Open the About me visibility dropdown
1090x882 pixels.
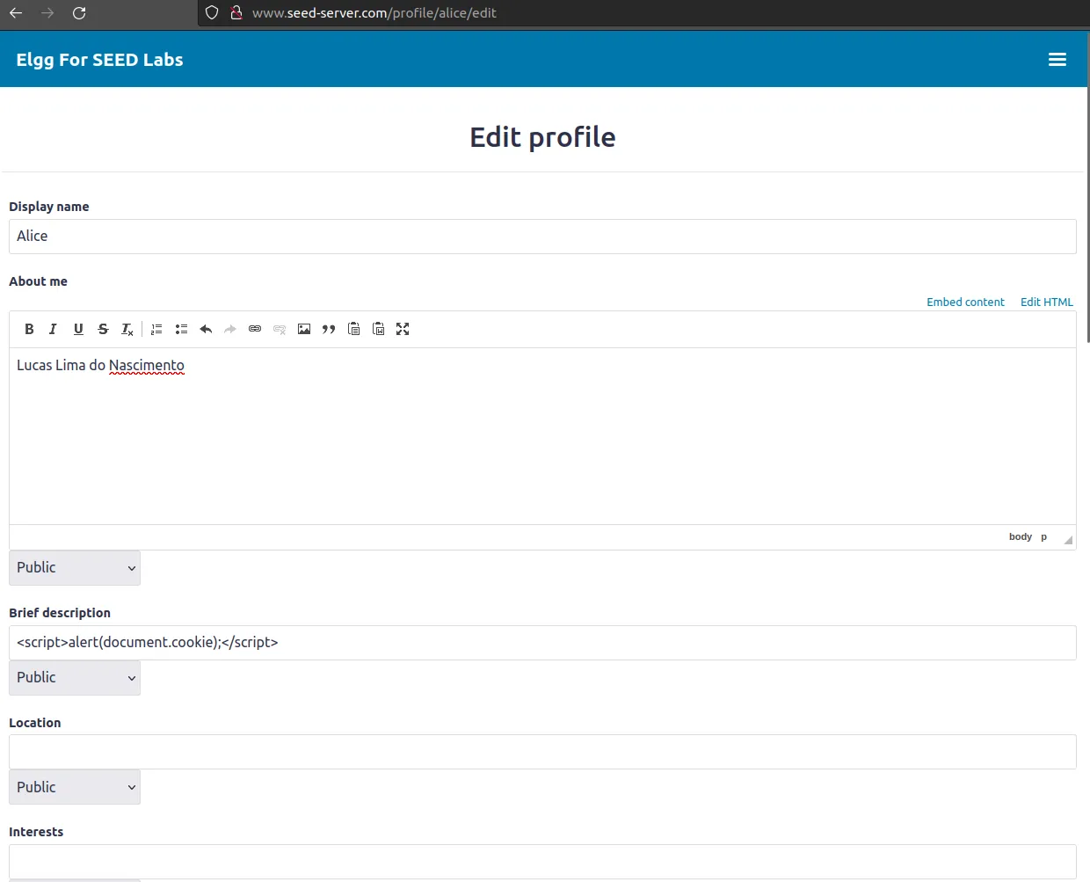tap(75, 568)
